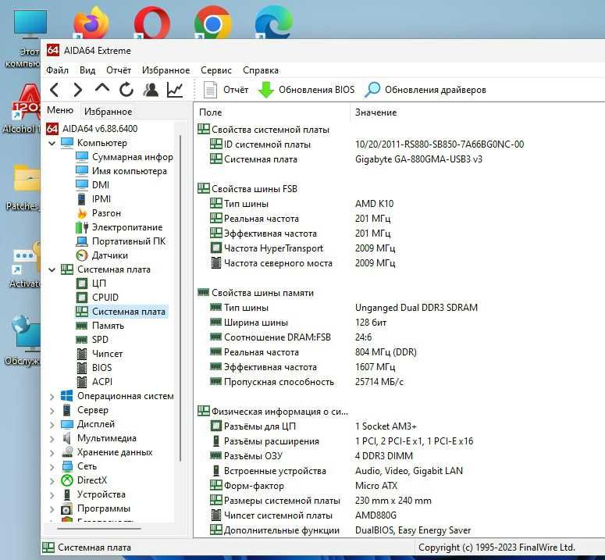Click the Чипсет chip icon in the tree

click(x=82, y=354)
